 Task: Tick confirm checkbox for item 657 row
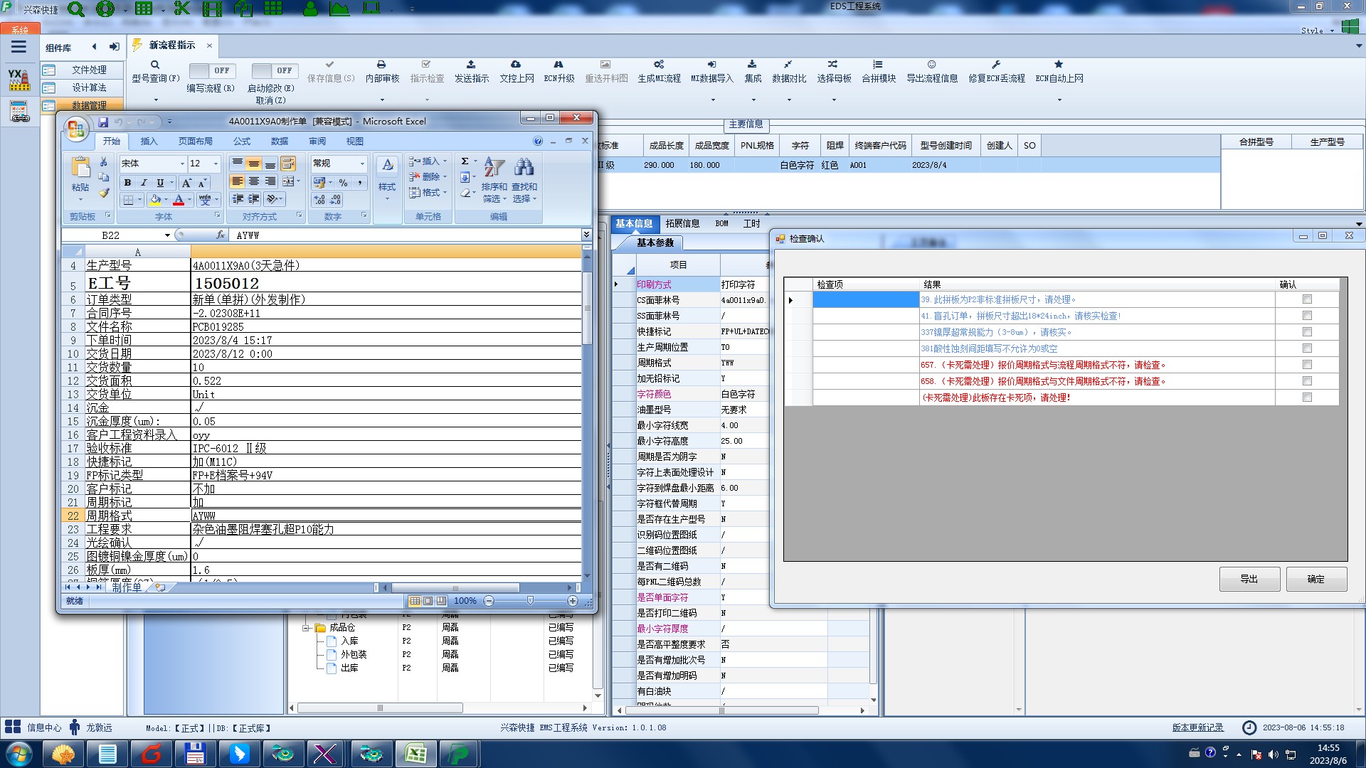coord(1307,365)
